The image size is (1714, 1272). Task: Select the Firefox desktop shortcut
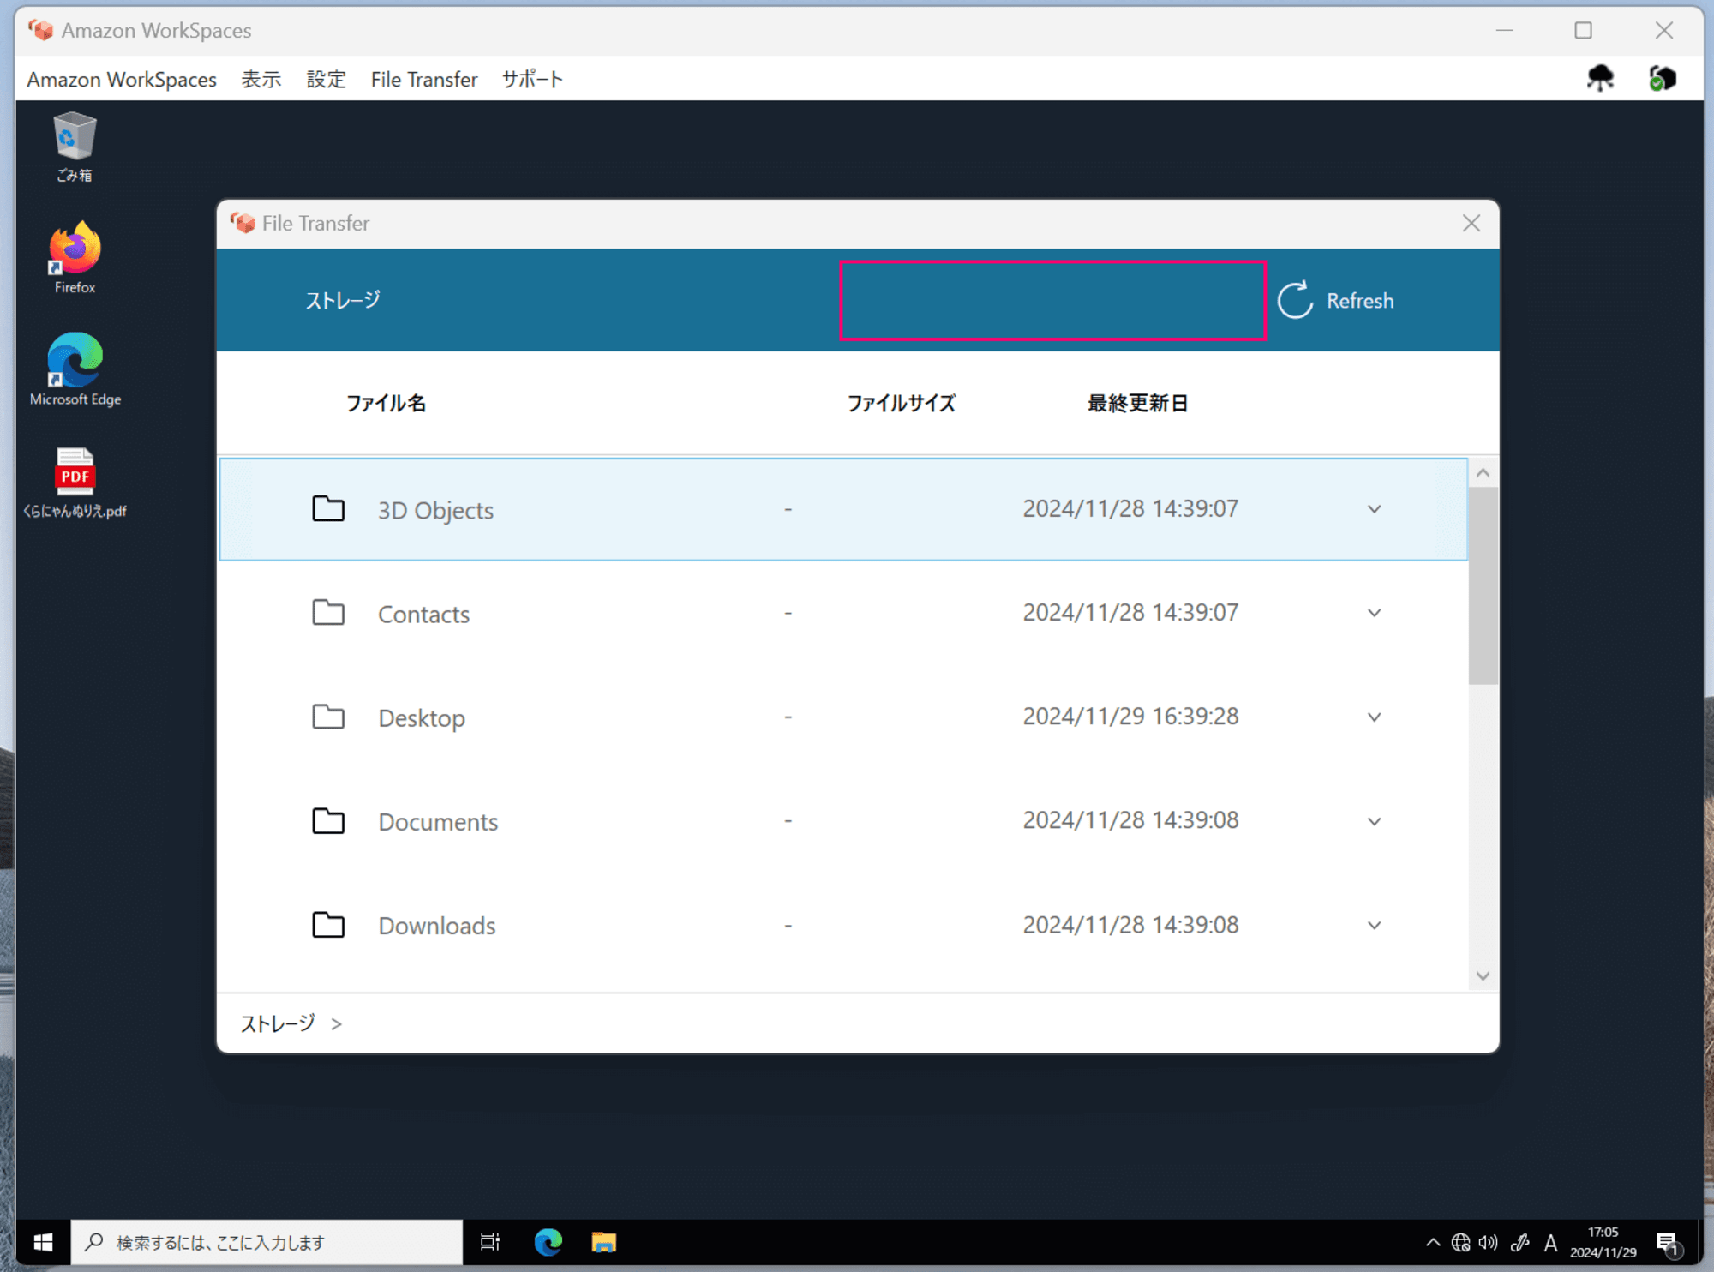[x=75, y=257]
